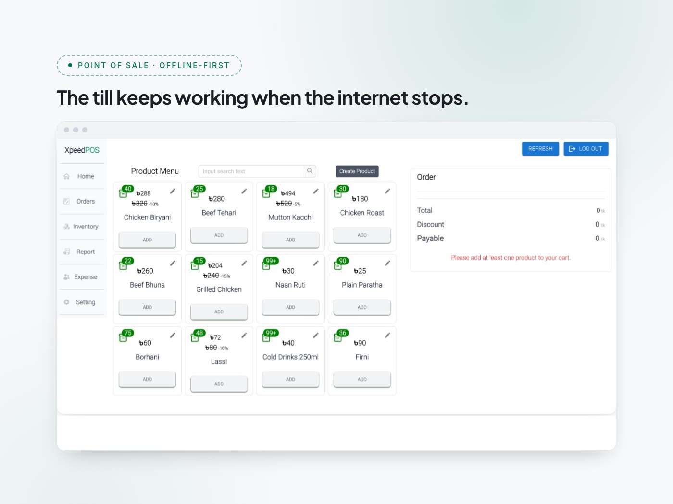
Task: Click ADD under Beef Bhuna
Action: point(147,307)
